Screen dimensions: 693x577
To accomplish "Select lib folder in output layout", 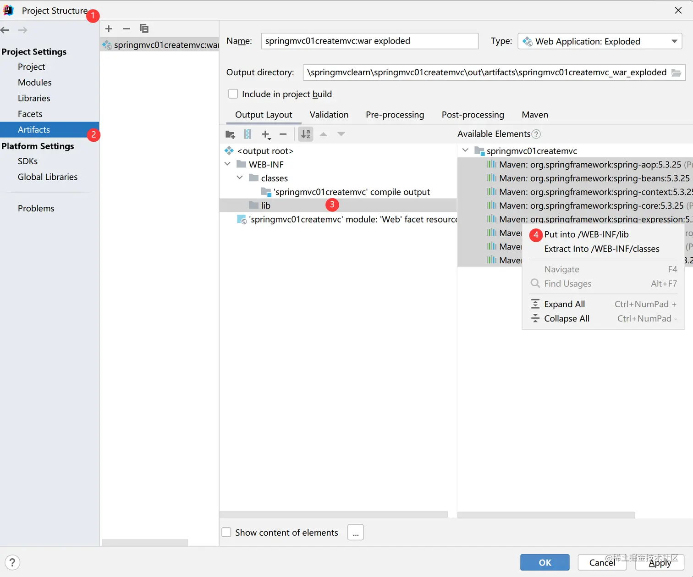I will (x=338, y=205).
